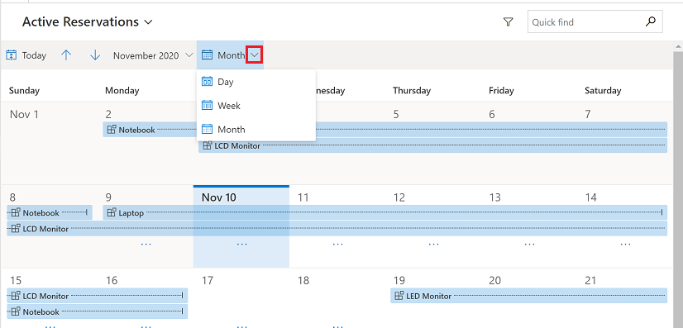
Task: Click the Thursday column header
Action: (x=412, y=91)
